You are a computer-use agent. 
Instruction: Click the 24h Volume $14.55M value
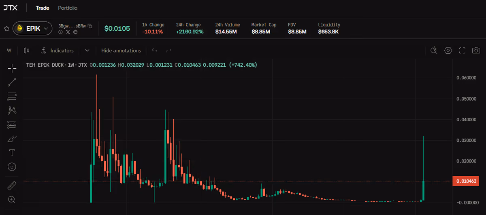226,32
